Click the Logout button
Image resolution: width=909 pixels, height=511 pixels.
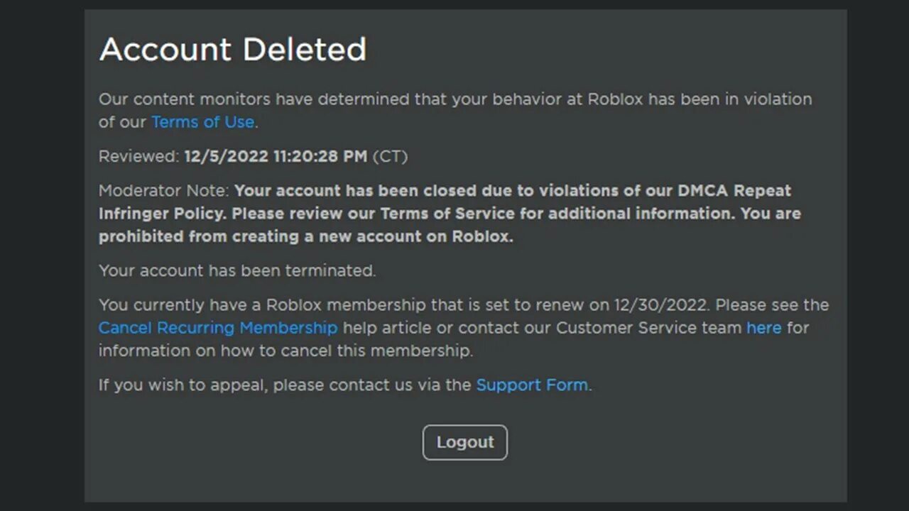tap(464, 442)
